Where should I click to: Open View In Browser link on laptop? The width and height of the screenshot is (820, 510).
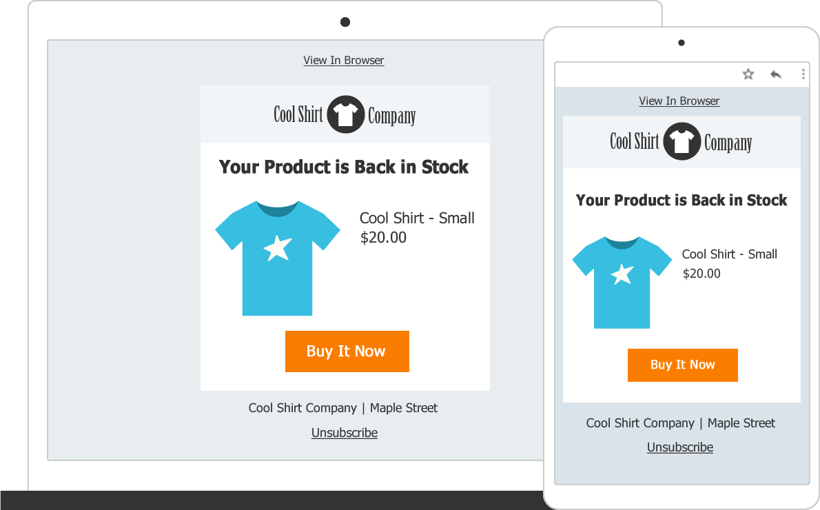coord(344,61)
